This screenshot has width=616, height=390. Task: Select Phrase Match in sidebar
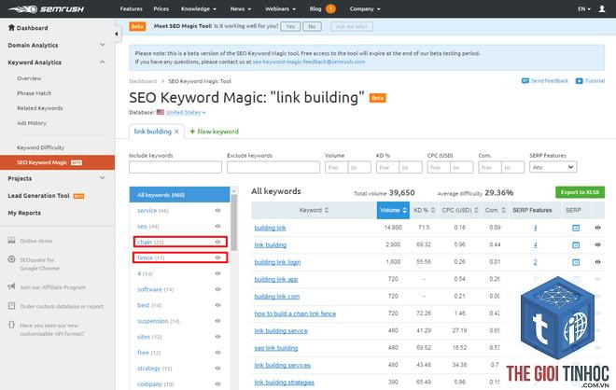pyautogui.click(x=35, y=93)
